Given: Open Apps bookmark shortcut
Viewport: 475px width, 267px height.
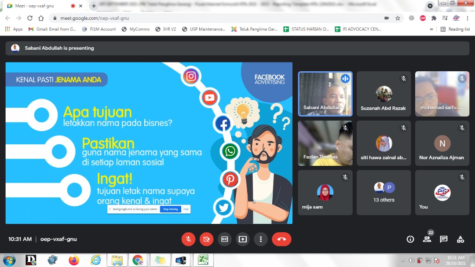Looking at the screenshot, I should click(14, 29).
